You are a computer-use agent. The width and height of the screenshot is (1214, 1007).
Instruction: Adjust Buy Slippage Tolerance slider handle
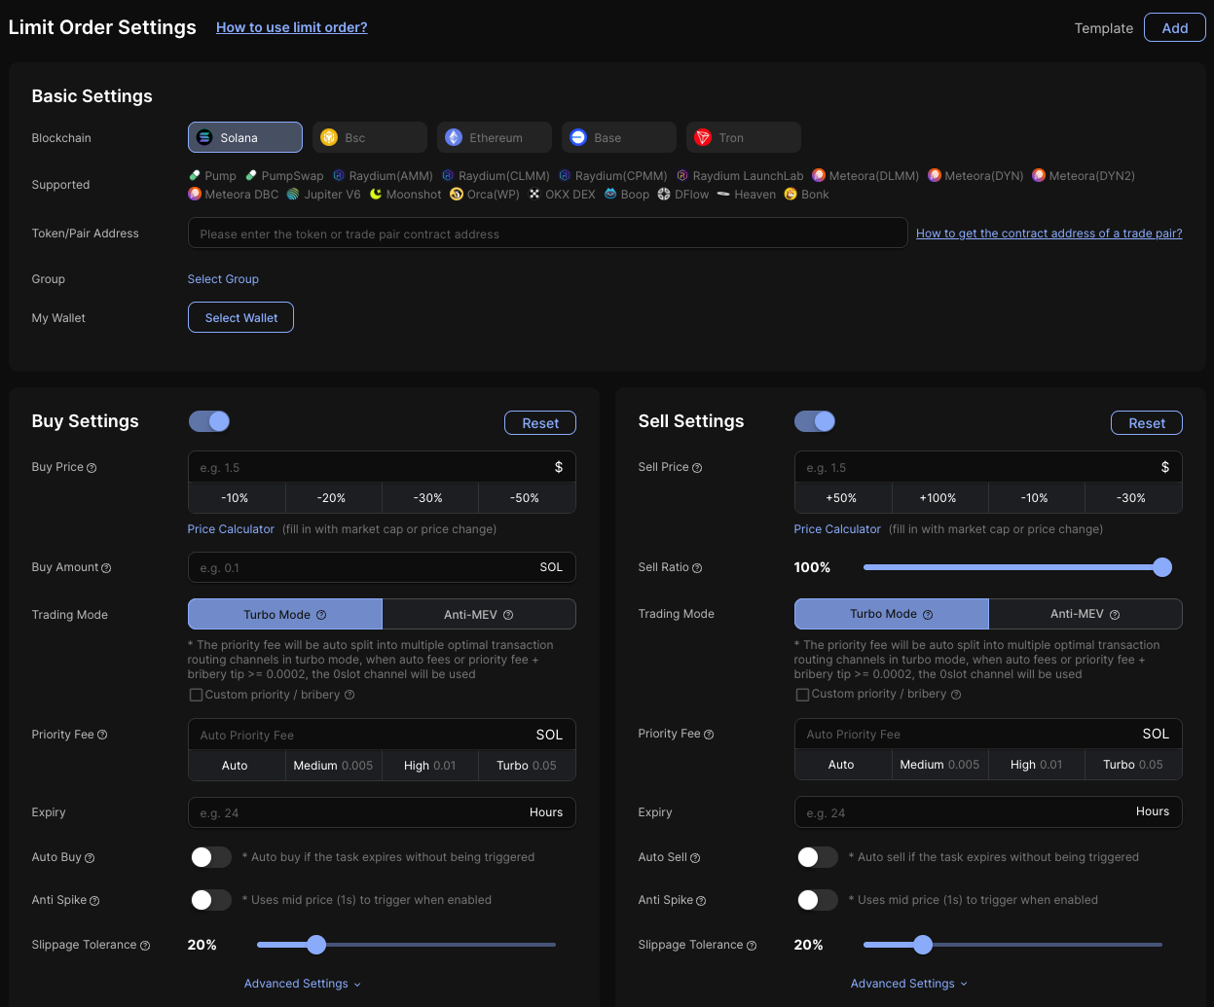click(316, 945)
